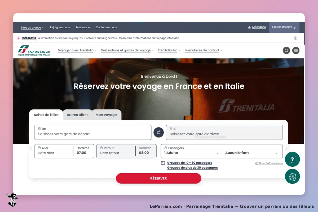Click the Date retour field

pyautogui.click(x=116, y=151)
